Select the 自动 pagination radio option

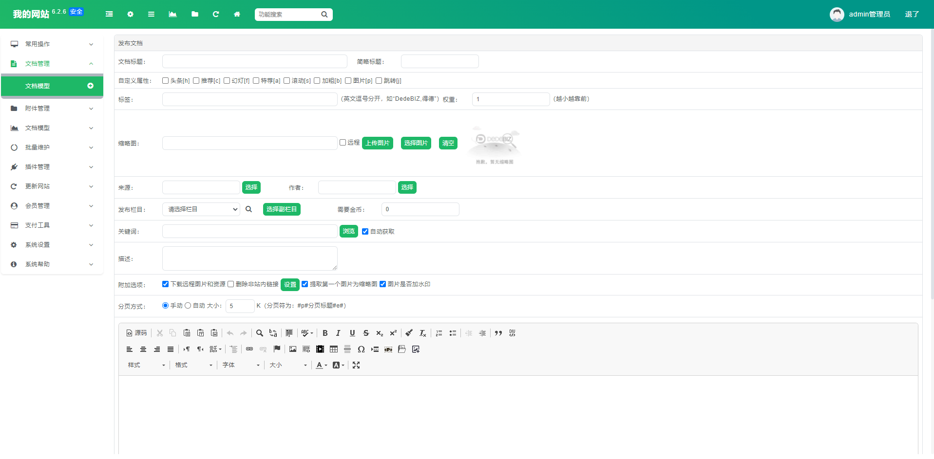(x=188, y=306)
